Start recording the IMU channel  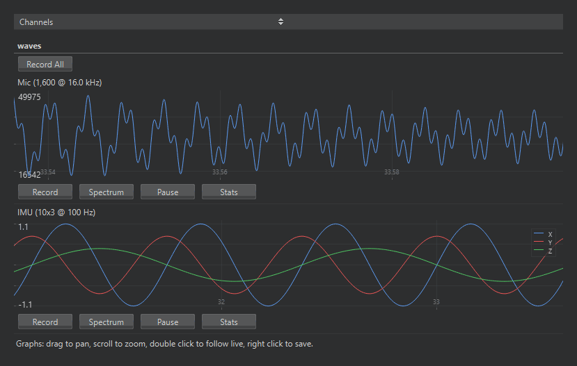coord(45,322)
